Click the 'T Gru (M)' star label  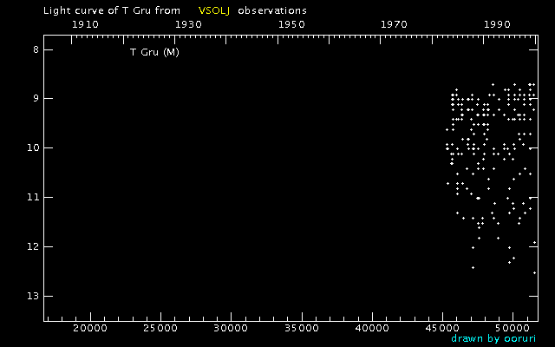click(x=154, y=53)
